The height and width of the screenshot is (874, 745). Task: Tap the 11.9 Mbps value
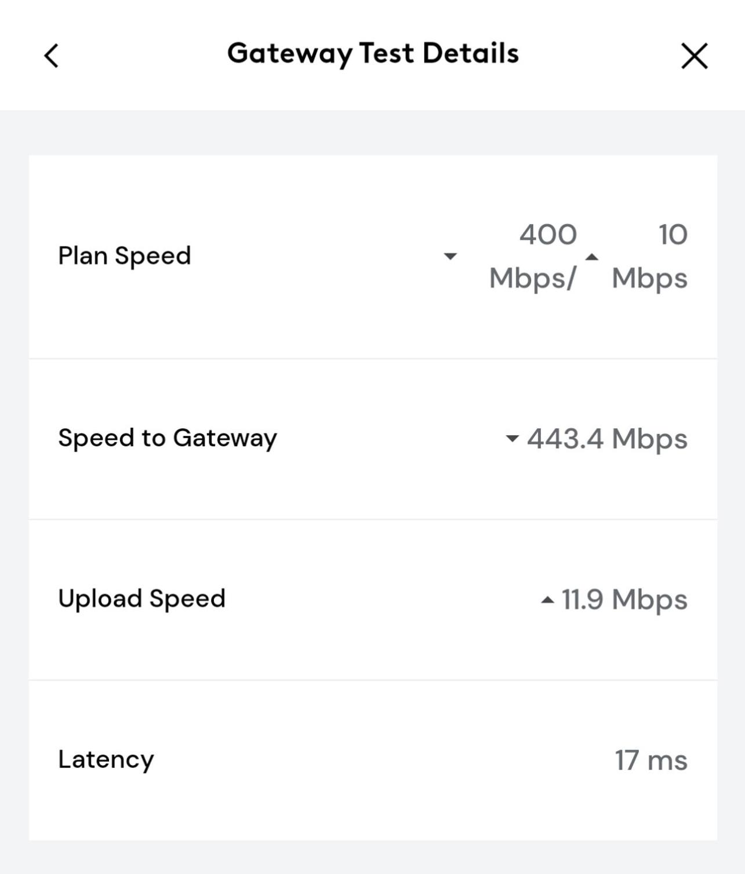(x=624, y=600)
